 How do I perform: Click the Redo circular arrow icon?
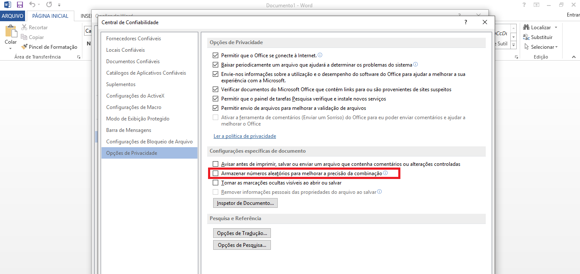[49, 5]
